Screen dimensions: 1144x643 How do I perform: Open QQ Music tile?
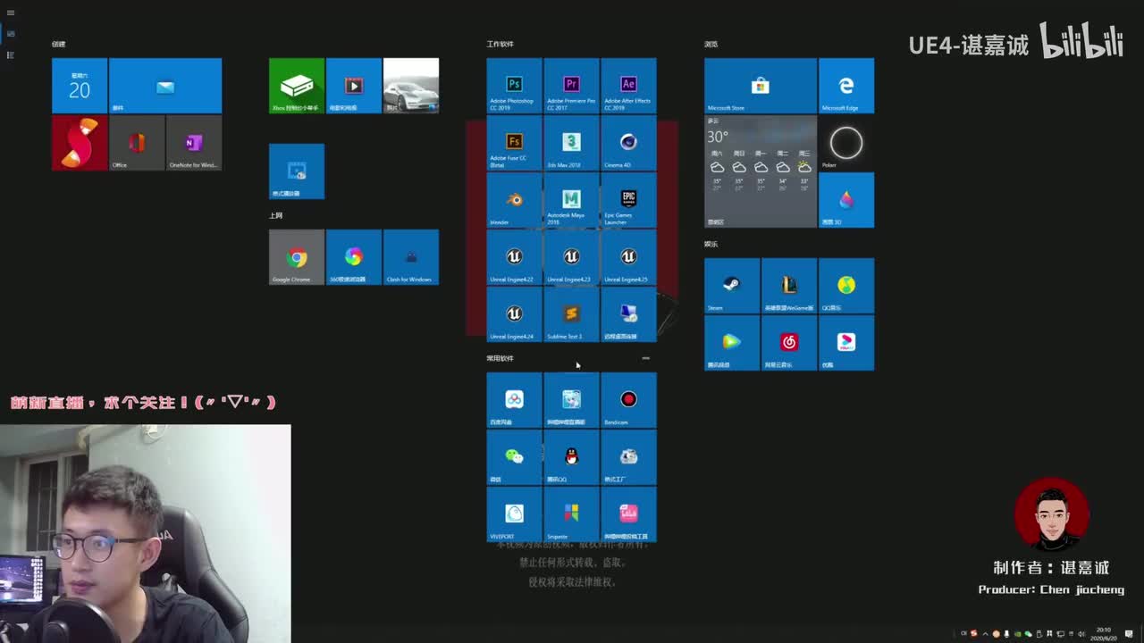(846, 286)
